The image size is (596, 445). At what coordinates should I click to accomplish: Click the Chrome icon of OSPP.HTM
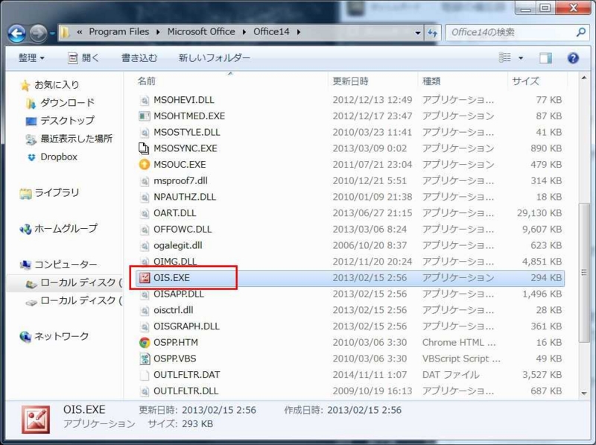coord(145,342)
